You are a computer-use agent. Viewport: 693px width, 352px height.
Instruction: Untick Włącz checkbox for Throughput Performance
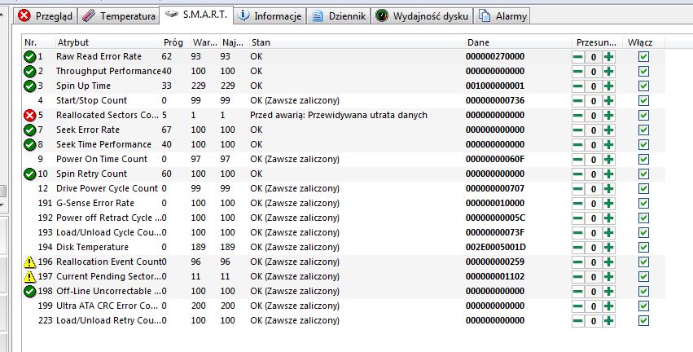(643, 71)
